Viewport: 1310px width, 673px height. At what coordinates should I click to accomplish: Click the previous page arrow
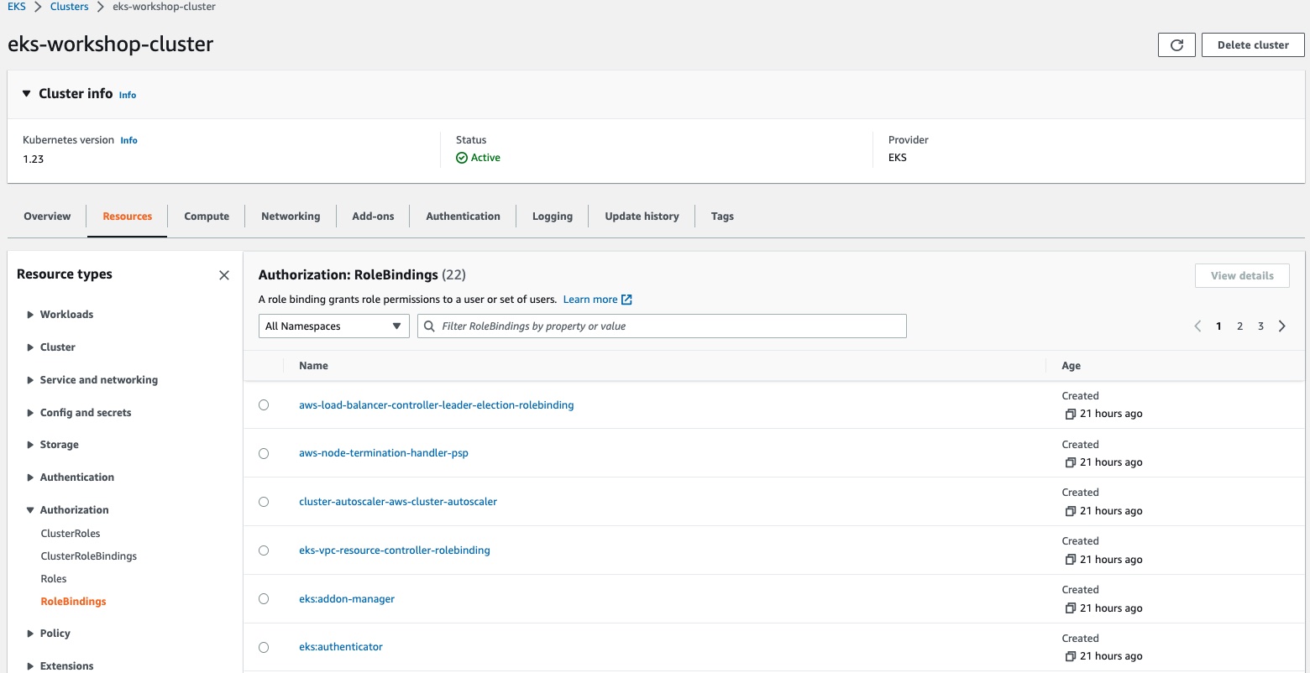coord(1197,326)
